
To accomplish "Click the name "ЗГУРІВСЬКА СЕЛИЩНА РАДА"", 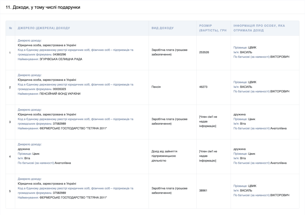I will [x=61, y=59].
